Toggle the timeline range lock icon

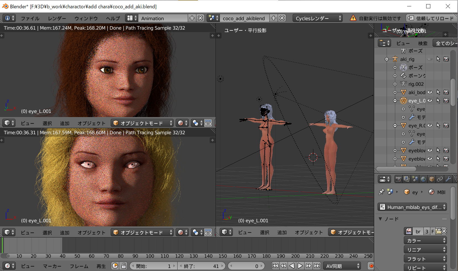[124, 266]
